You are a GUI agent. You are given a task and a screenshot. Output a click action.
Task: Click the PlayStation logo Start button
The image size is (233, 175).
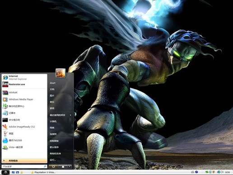click(x=5, y=172)
